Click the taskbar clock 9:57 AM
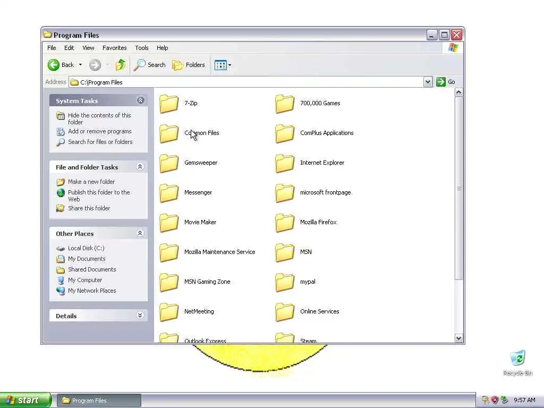The image size is (544, 408). pos(524,400)
